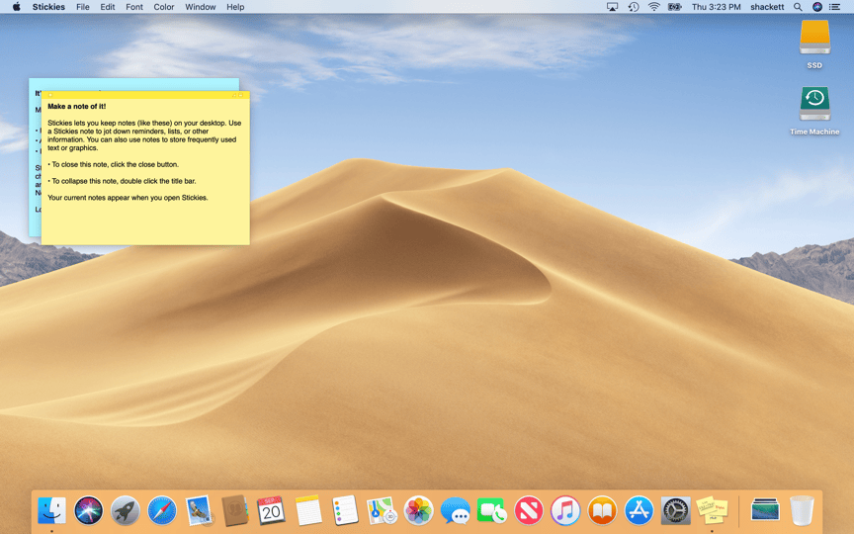Open the Edit menu
This screenshot has width=854, height=534.
(108, 7)
